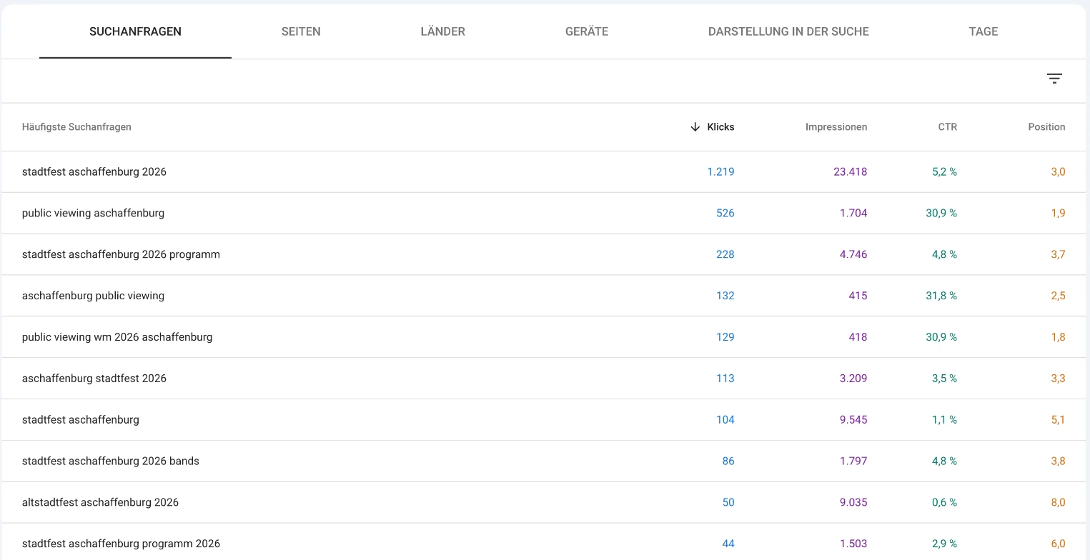Open the Seiten tab

click(x=301, y=31)
